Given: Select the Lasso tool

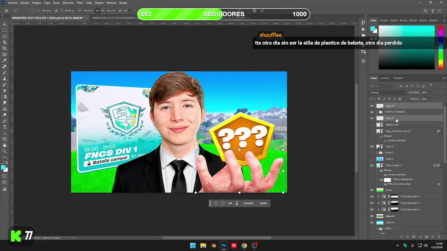Looking at the screenshot, I should (x=5, y=36).
